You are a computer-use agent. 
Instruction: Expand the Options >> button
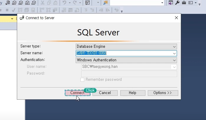[163, 93]
